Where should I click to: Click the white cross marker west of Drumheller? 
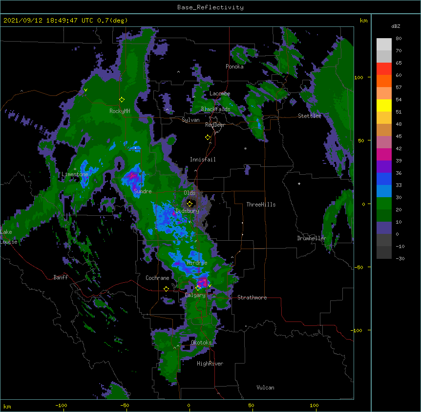pyautogui.click(x=299, y=183)
